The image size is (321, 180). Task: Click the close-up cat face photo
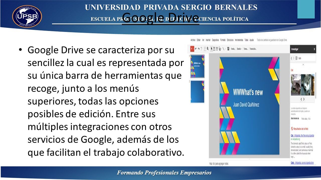(x=306, y=84)
